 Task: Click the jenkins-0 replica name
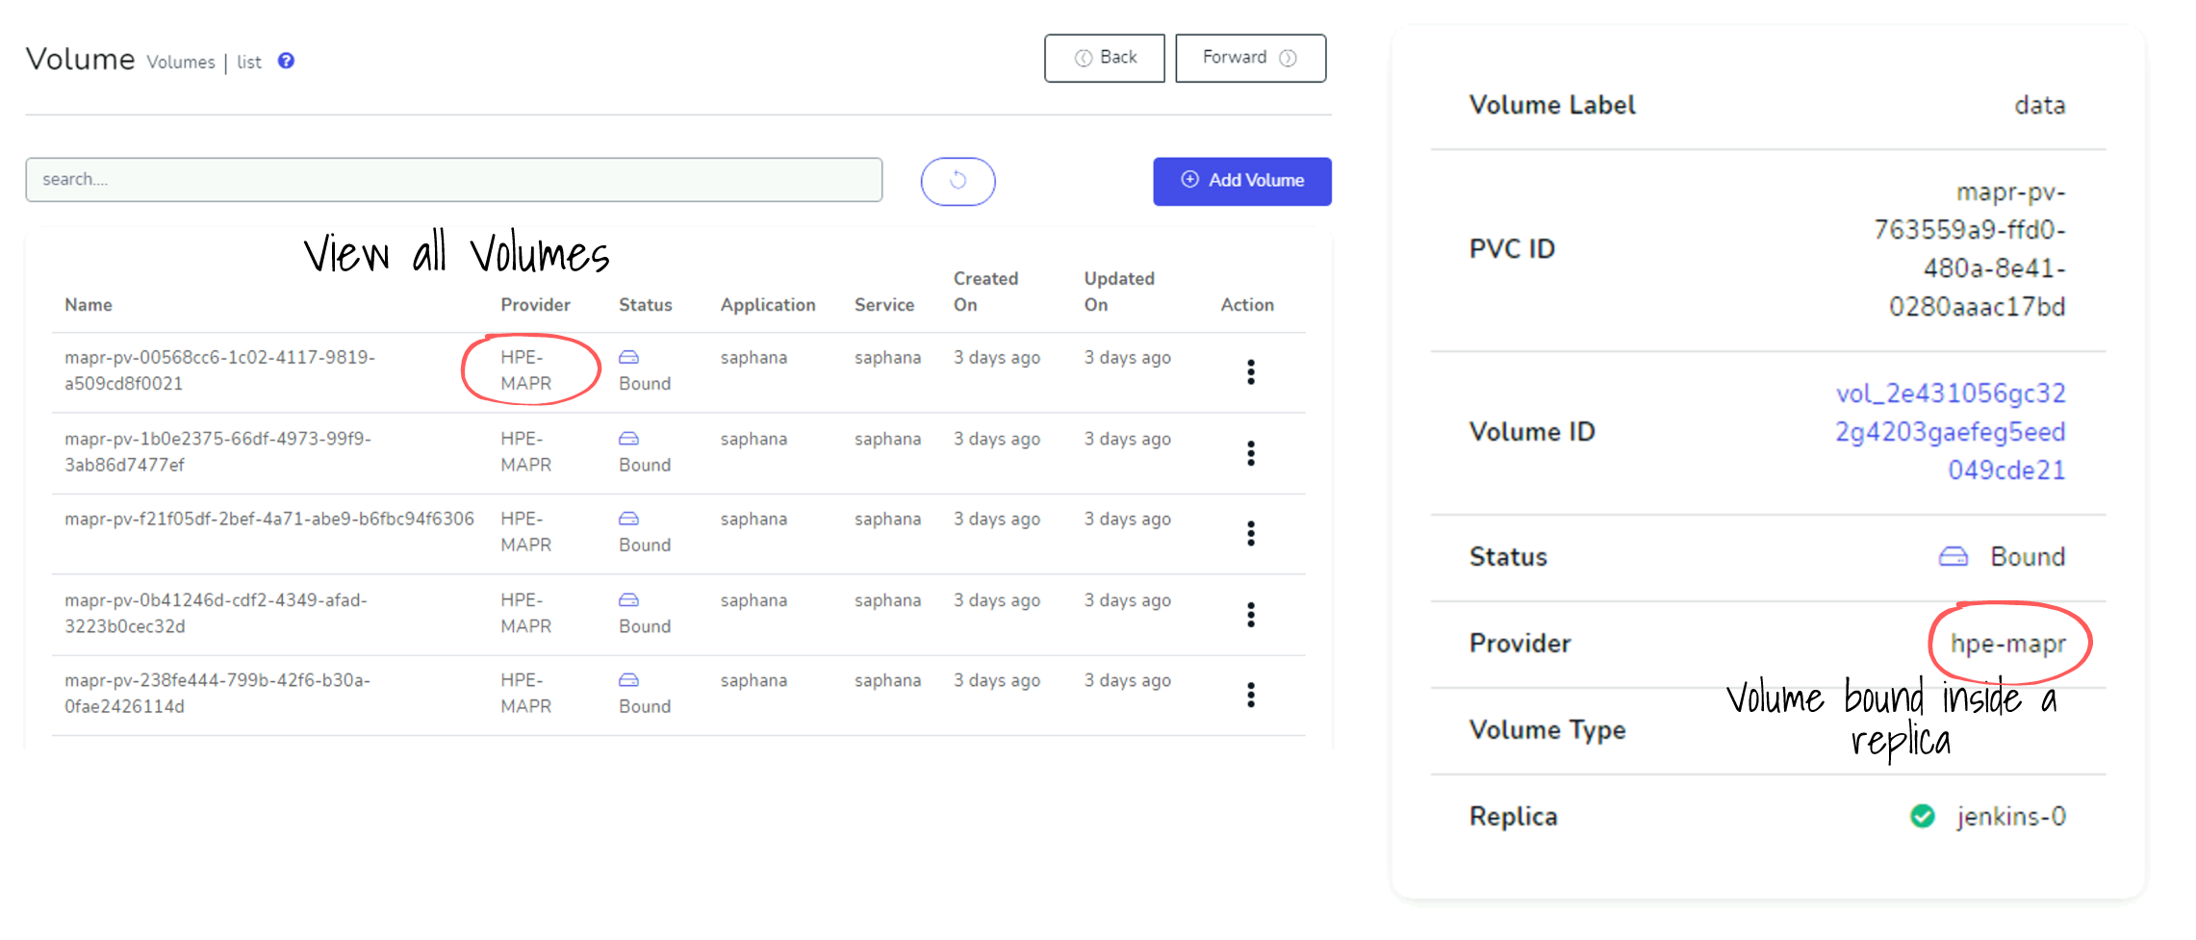coord(2010,817)
